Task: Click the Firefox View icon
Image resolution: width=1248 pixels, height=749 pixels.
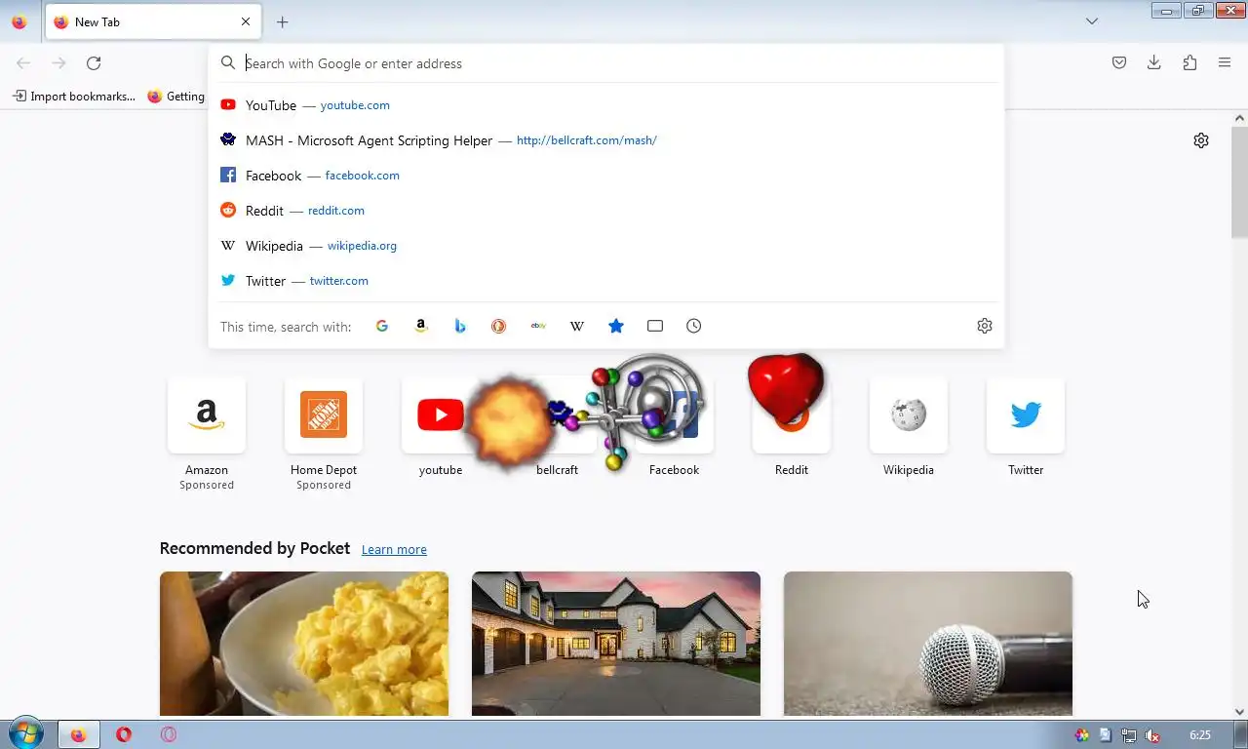Action: [x=19, y=21]
